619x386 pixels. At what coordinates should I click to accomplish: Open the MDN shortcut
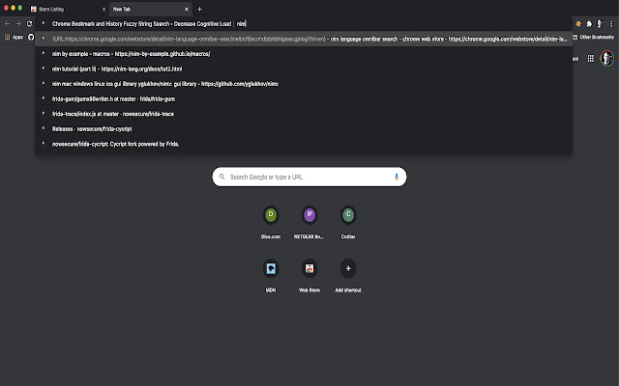tap(271, 275)
